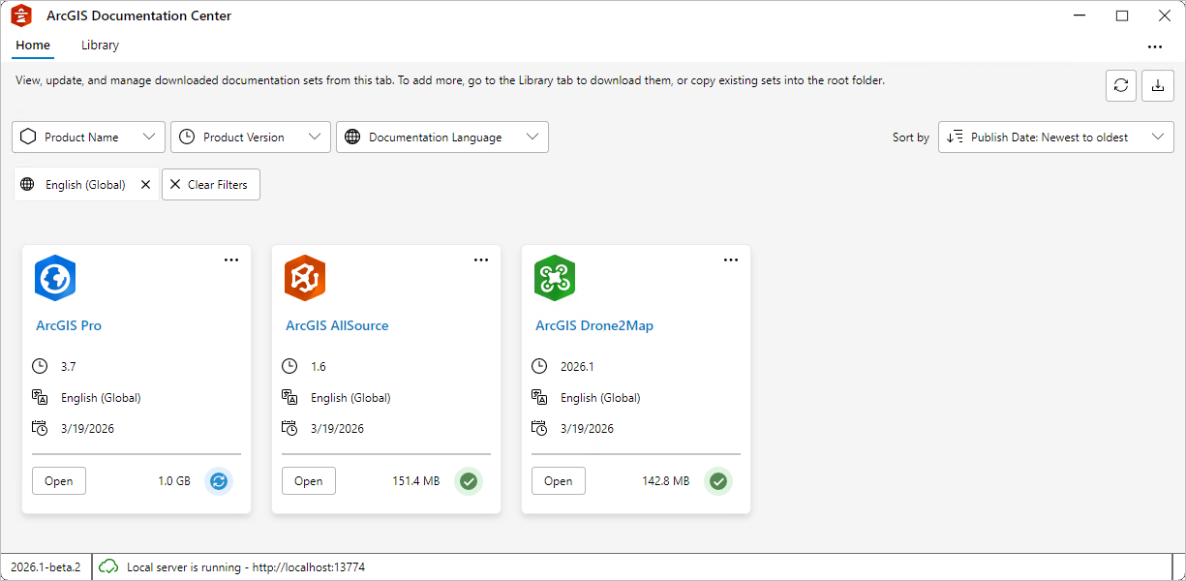This screenshot has height=581, width=1186.
Task: Click the Local server is running status text
Action: [246, 567]
